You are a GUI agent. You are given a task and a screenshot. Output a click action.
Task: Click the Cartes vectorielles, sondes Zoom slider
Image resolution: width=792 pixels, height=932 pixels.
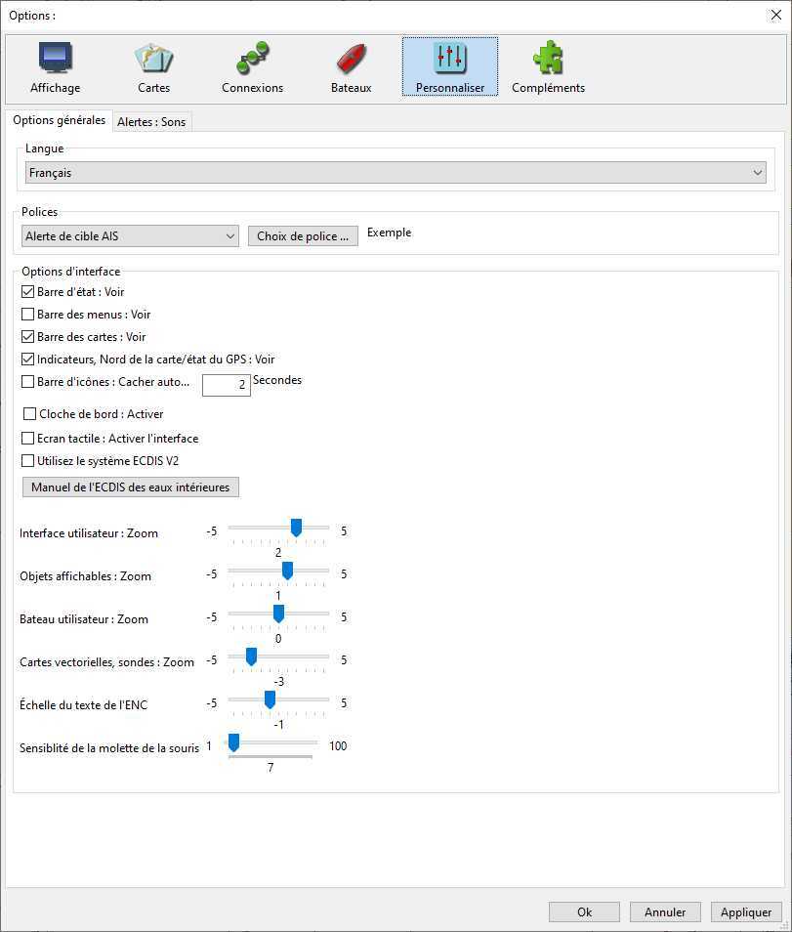tap(278, 661)
